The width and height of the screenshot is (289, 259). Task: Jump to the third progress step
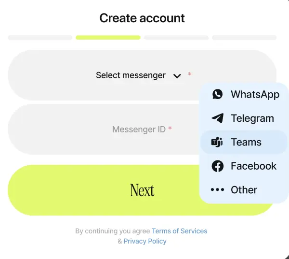point(176,37)
